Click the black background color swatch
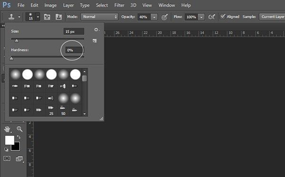285x177 pixels. 17,148
